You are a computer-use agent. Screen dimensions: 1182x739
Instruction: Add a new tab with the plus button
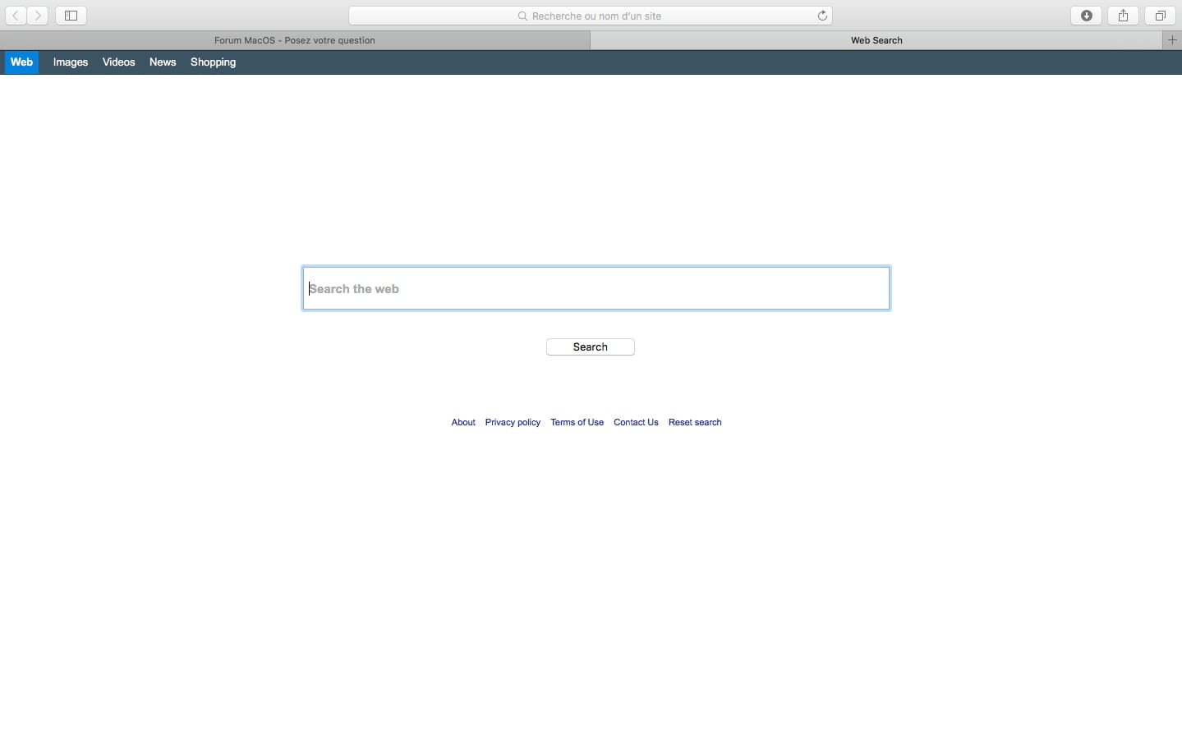click(x=1172, y=40)
